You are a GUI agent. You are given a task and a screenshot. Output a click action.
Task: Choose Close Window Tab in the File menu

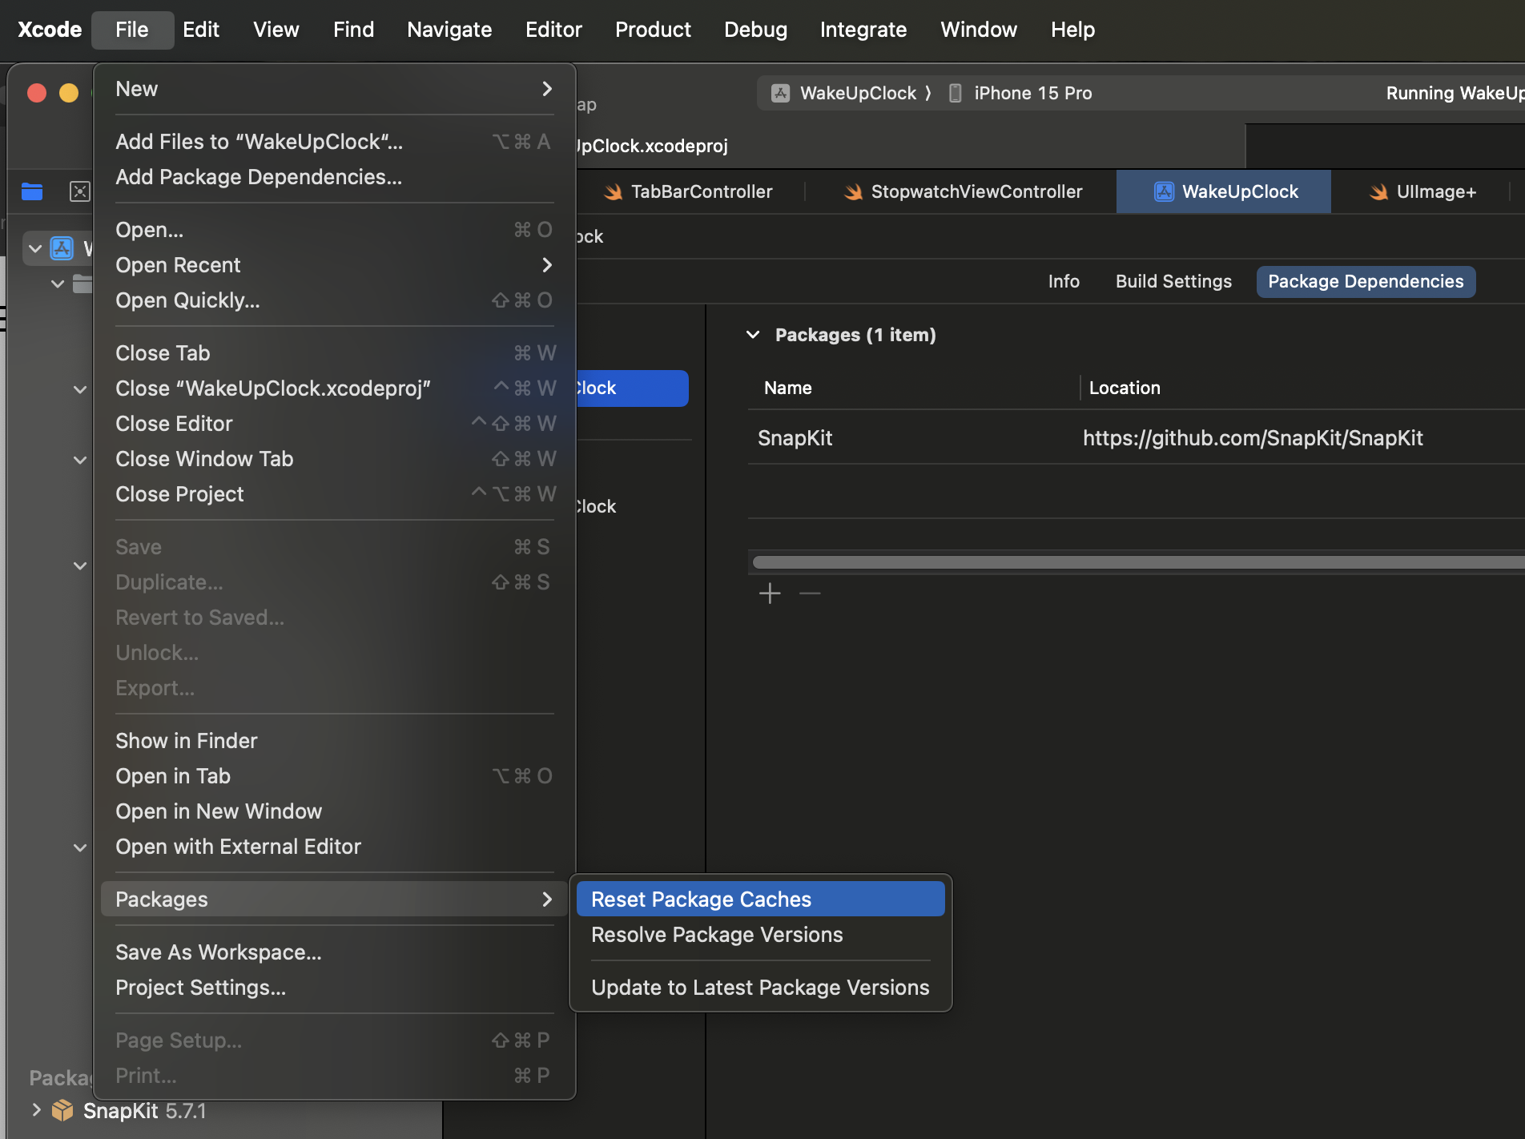click(x=335, y=459)
